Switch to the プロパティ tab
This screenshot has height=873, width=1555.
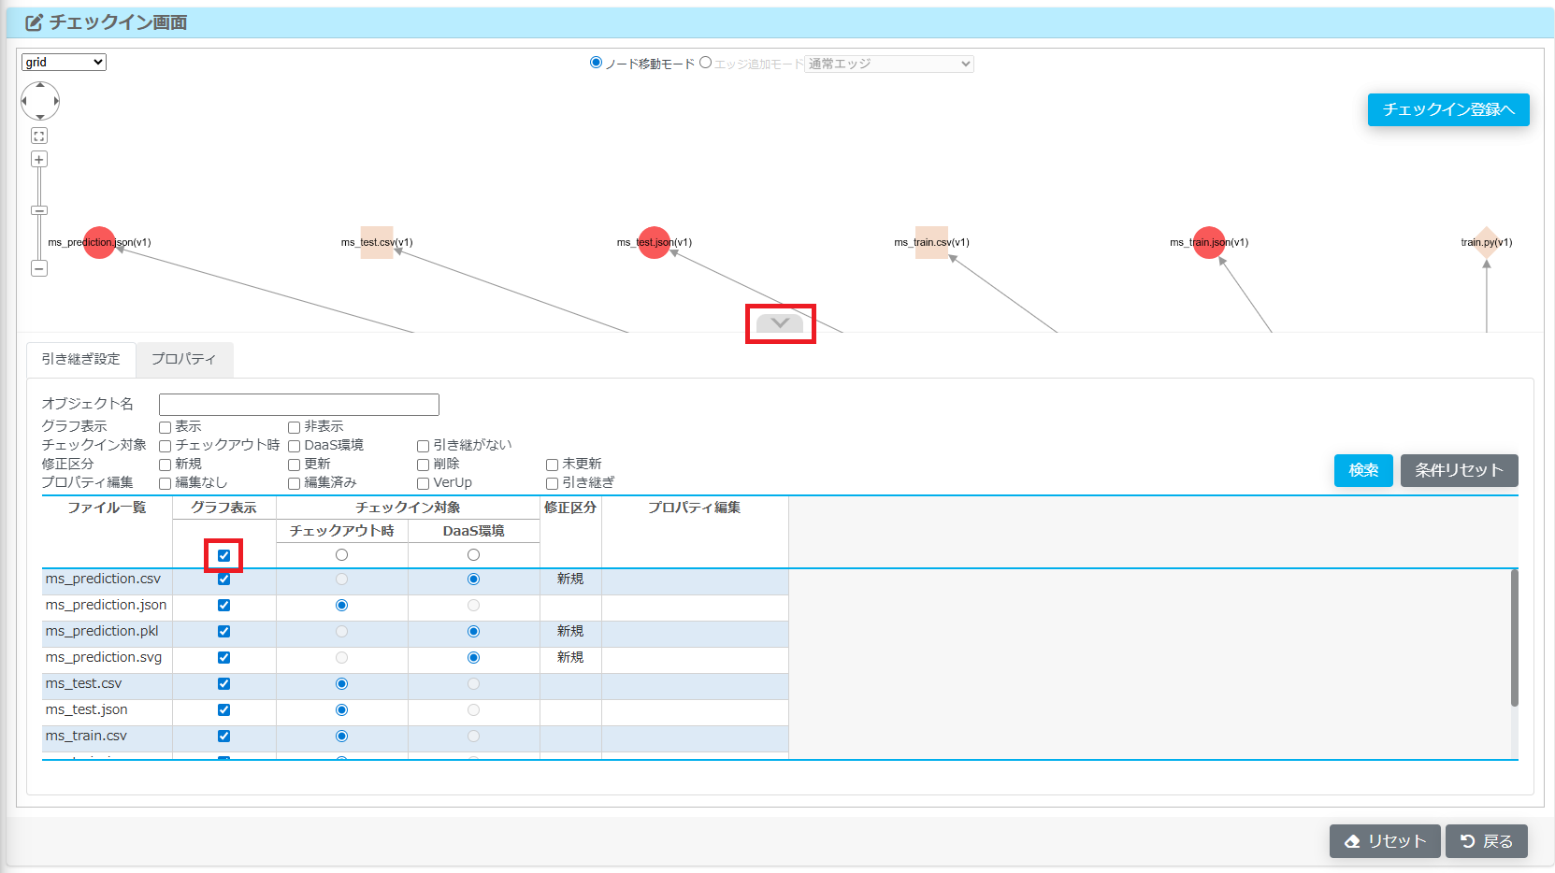[183, 359]
